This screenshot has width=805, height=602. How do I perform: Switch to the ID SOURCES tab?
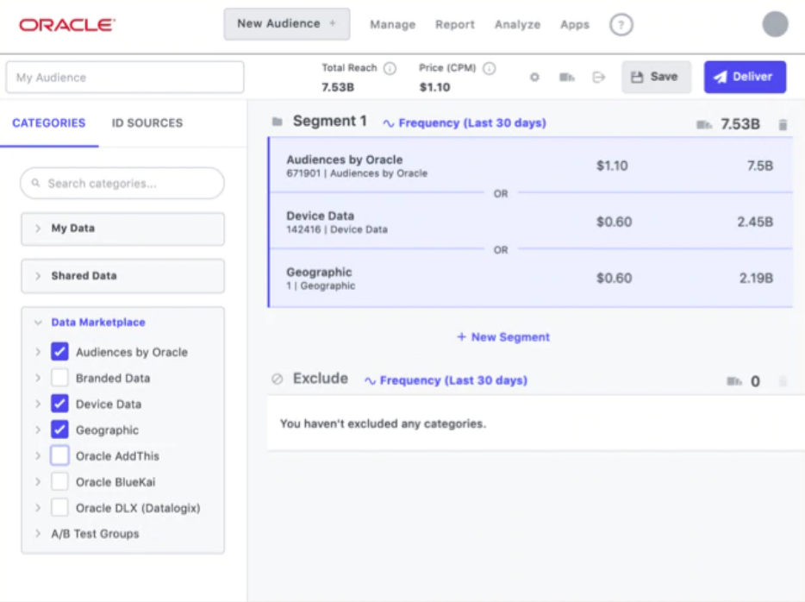147,123
